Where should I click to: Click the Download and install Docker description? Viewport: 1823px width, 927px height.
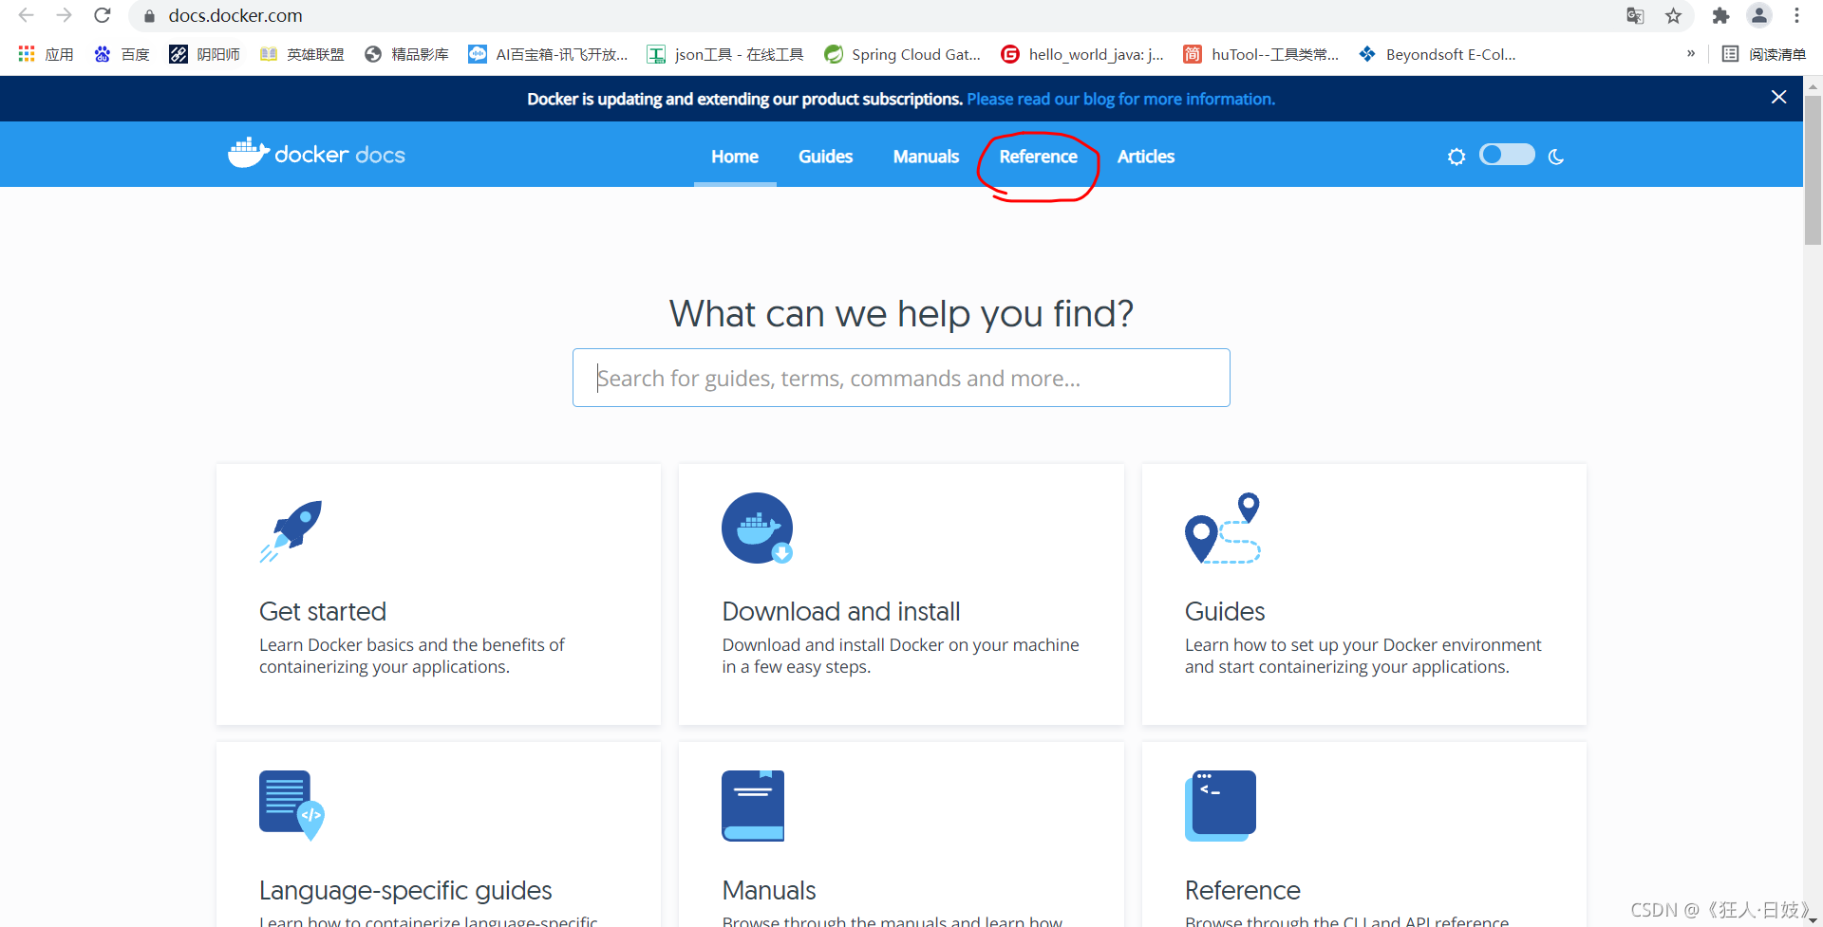click(x=900, y=656)
